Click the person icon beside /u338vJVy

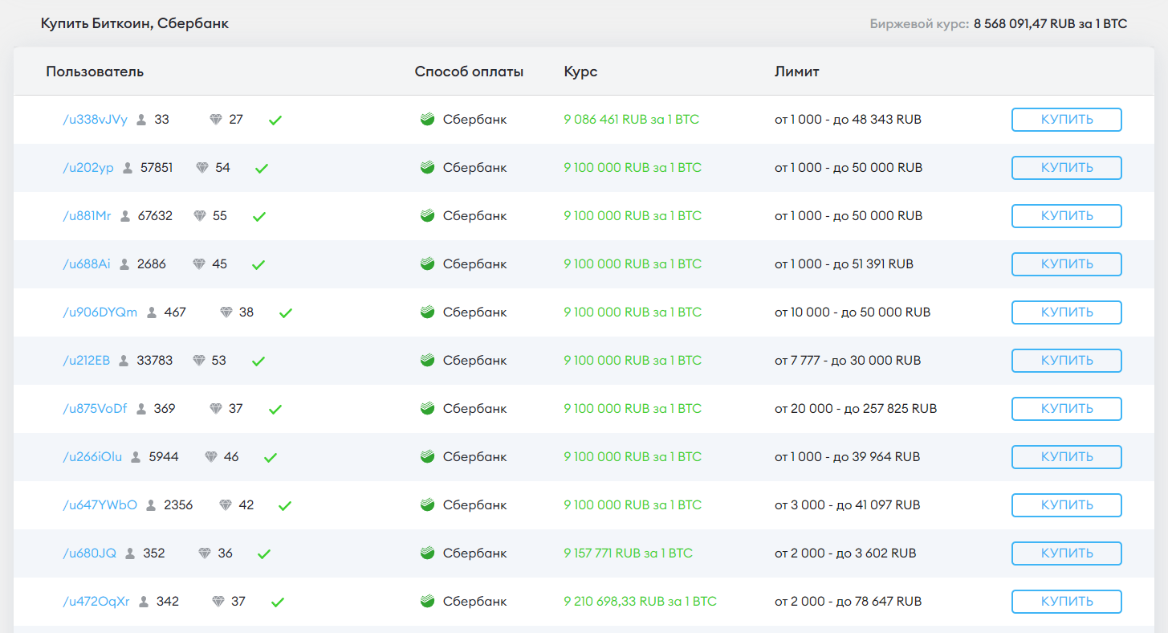click(x=141, y=120)
